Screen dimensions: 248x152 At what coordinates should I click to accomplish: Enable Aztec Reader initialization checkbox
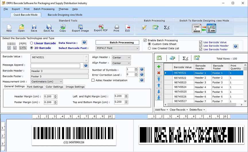click(93, 80)
